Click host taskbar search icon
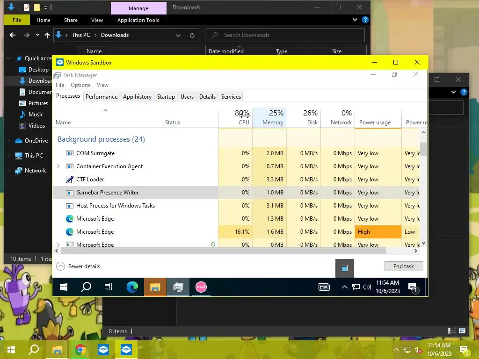Screen dimensions: 479x359 pos(34,350)
